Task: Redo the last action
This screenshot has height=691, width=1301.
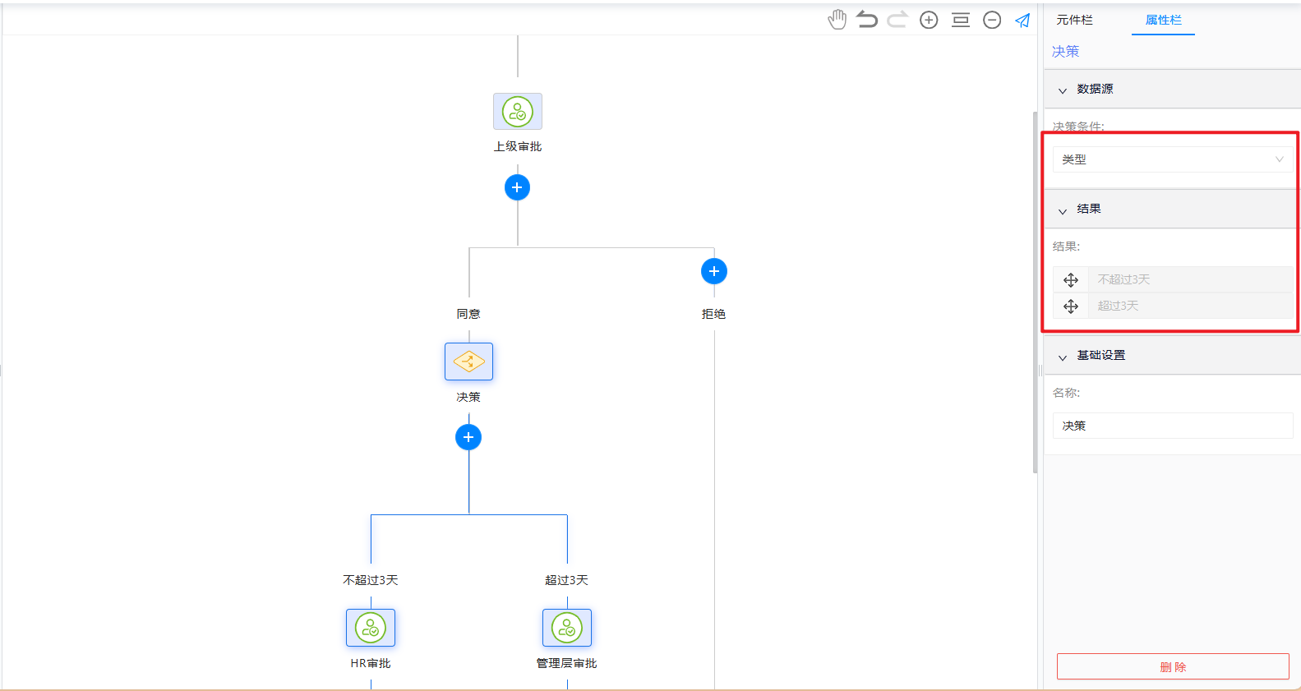Action: pos(897,20)
